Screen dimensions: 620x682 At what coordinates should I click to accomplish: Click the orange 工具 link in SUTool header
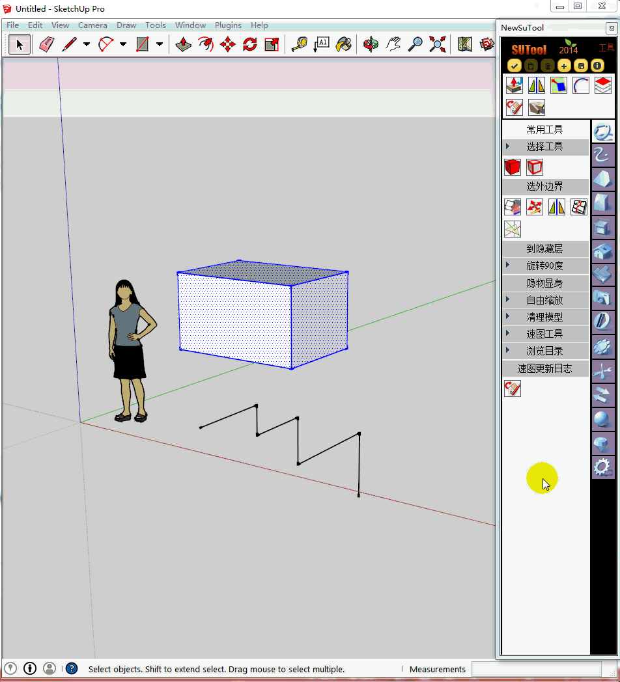click(606, 48)
